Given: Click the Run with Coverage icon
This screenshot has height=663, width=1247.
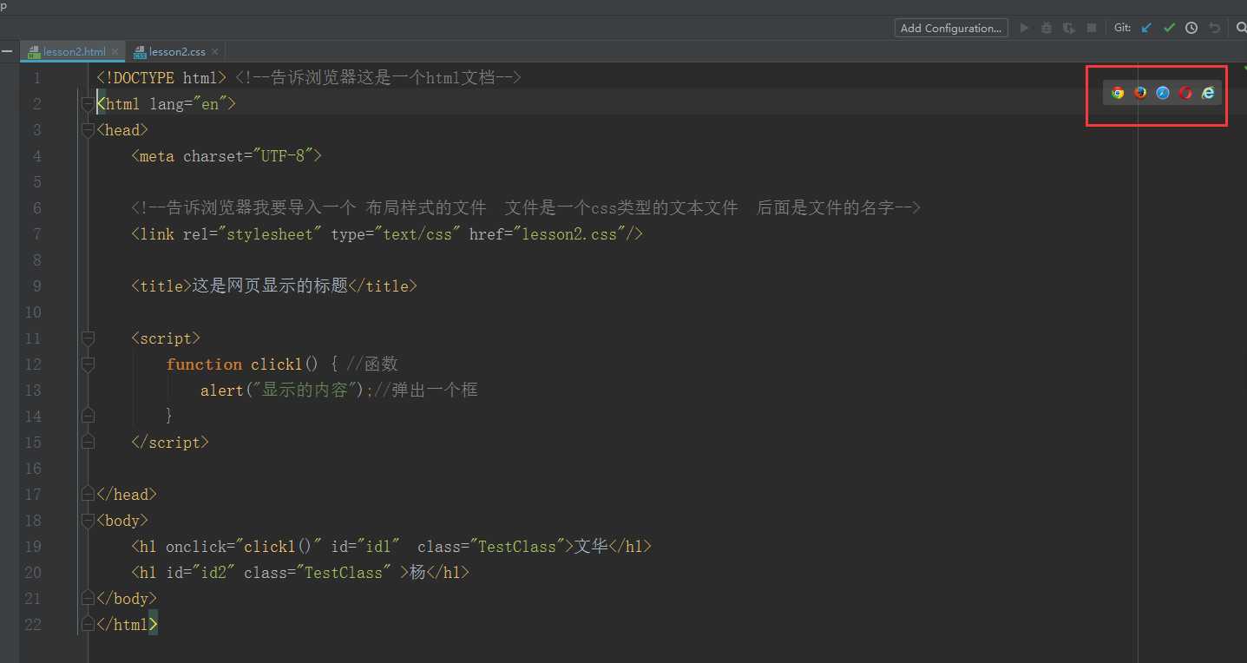Looking at the screenshot, I should 1069,28.
